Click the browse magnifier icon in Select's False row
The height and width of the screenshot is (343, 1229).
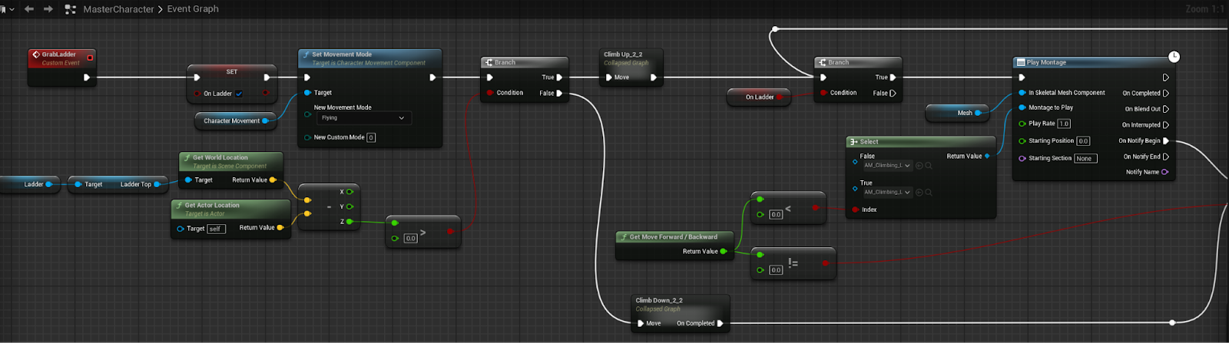pos(929,166)
